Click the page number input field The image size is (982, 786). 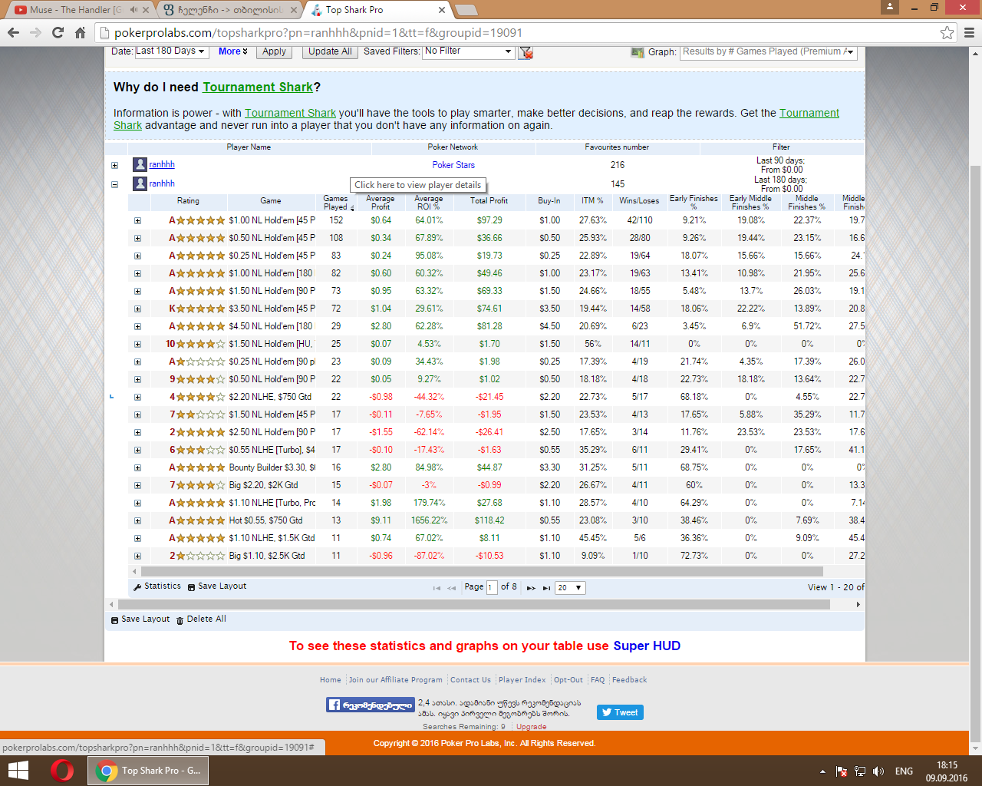click(492, 588)
